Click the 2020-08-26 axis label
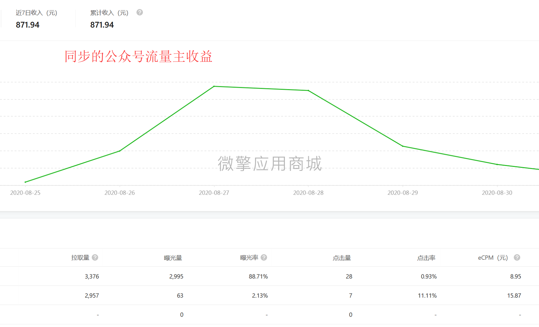The image size is (539, 327). click(120, 193)
